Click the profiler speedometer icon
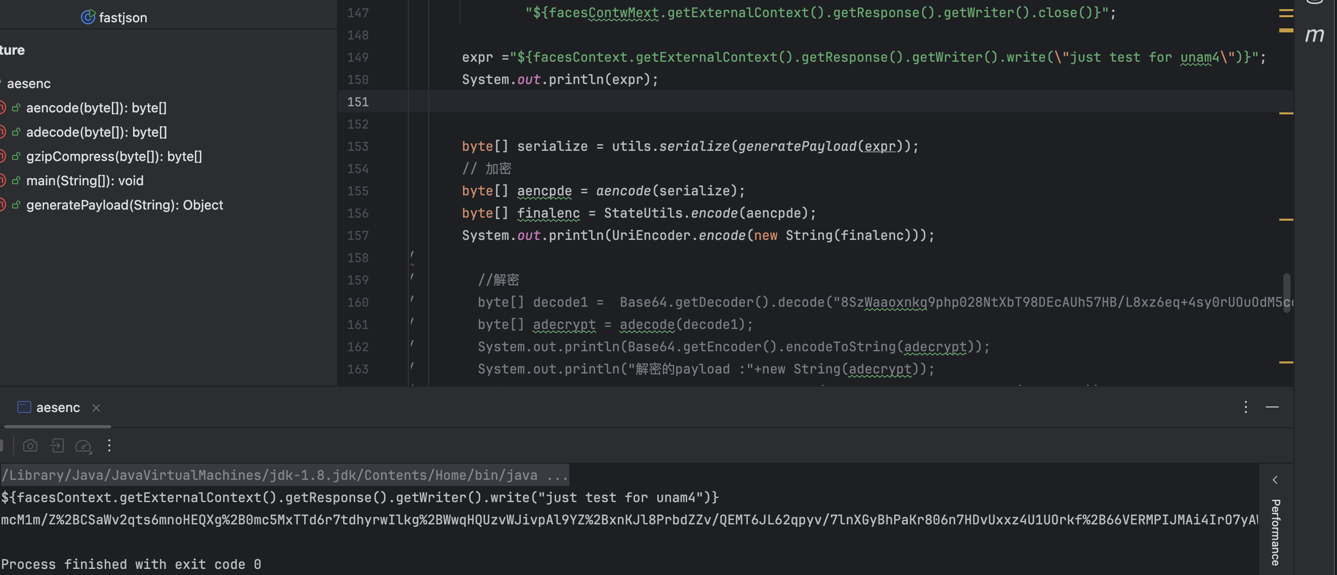 (x=83, y=446)
